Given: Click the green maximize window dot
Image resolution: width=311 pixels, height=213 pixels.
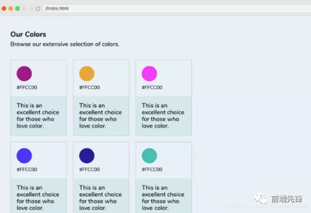Looking at the screenshot, I should [x=17, y=9].
